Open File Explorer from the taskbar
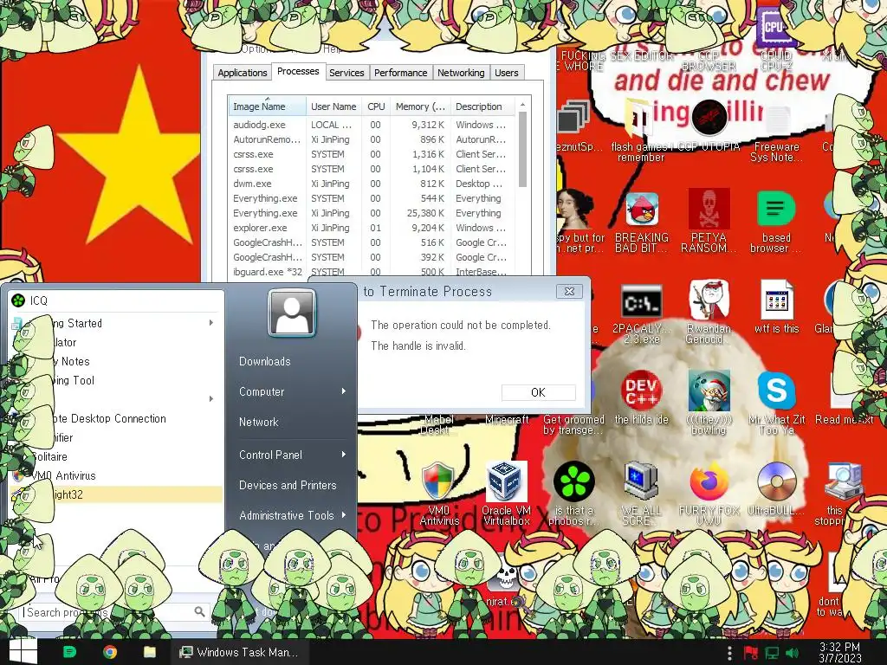This screenshot has width=887, height=665. [x=150, y=652]
